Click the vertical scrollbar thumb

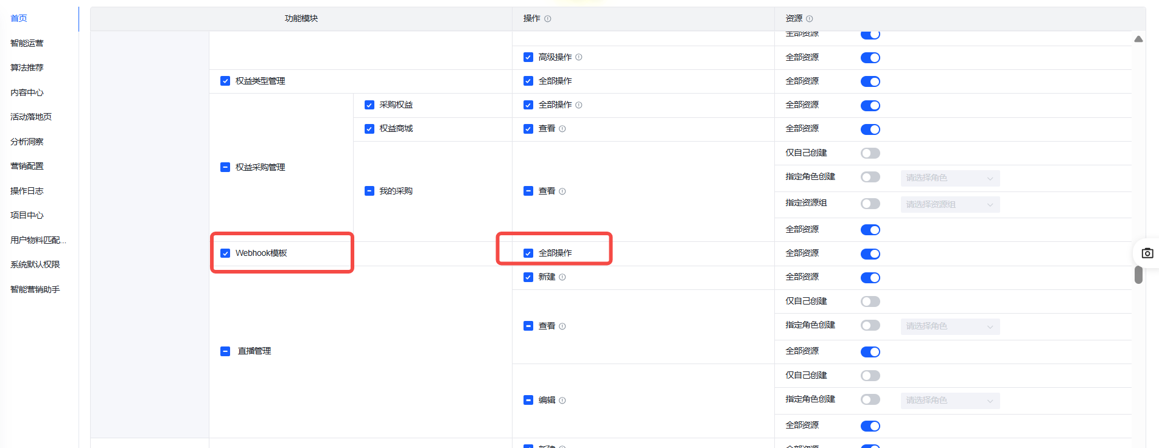[1138, 275]
